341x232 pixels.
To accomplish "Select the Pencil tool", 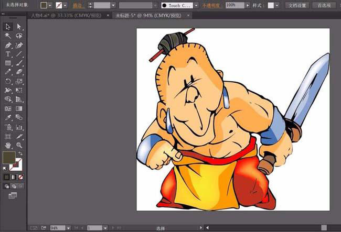I will click(x=8, y=72).
